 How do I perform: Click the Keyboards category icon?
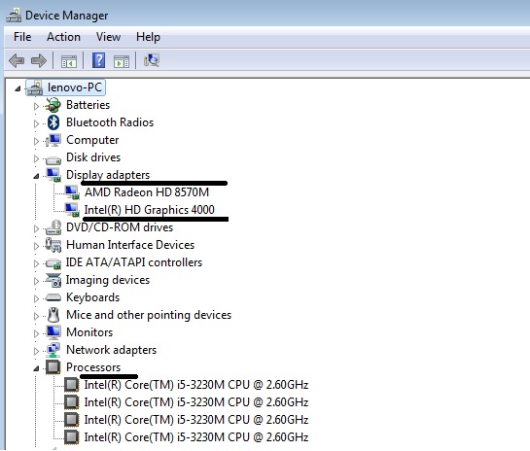pyautogui.click(x=53, y=297)
